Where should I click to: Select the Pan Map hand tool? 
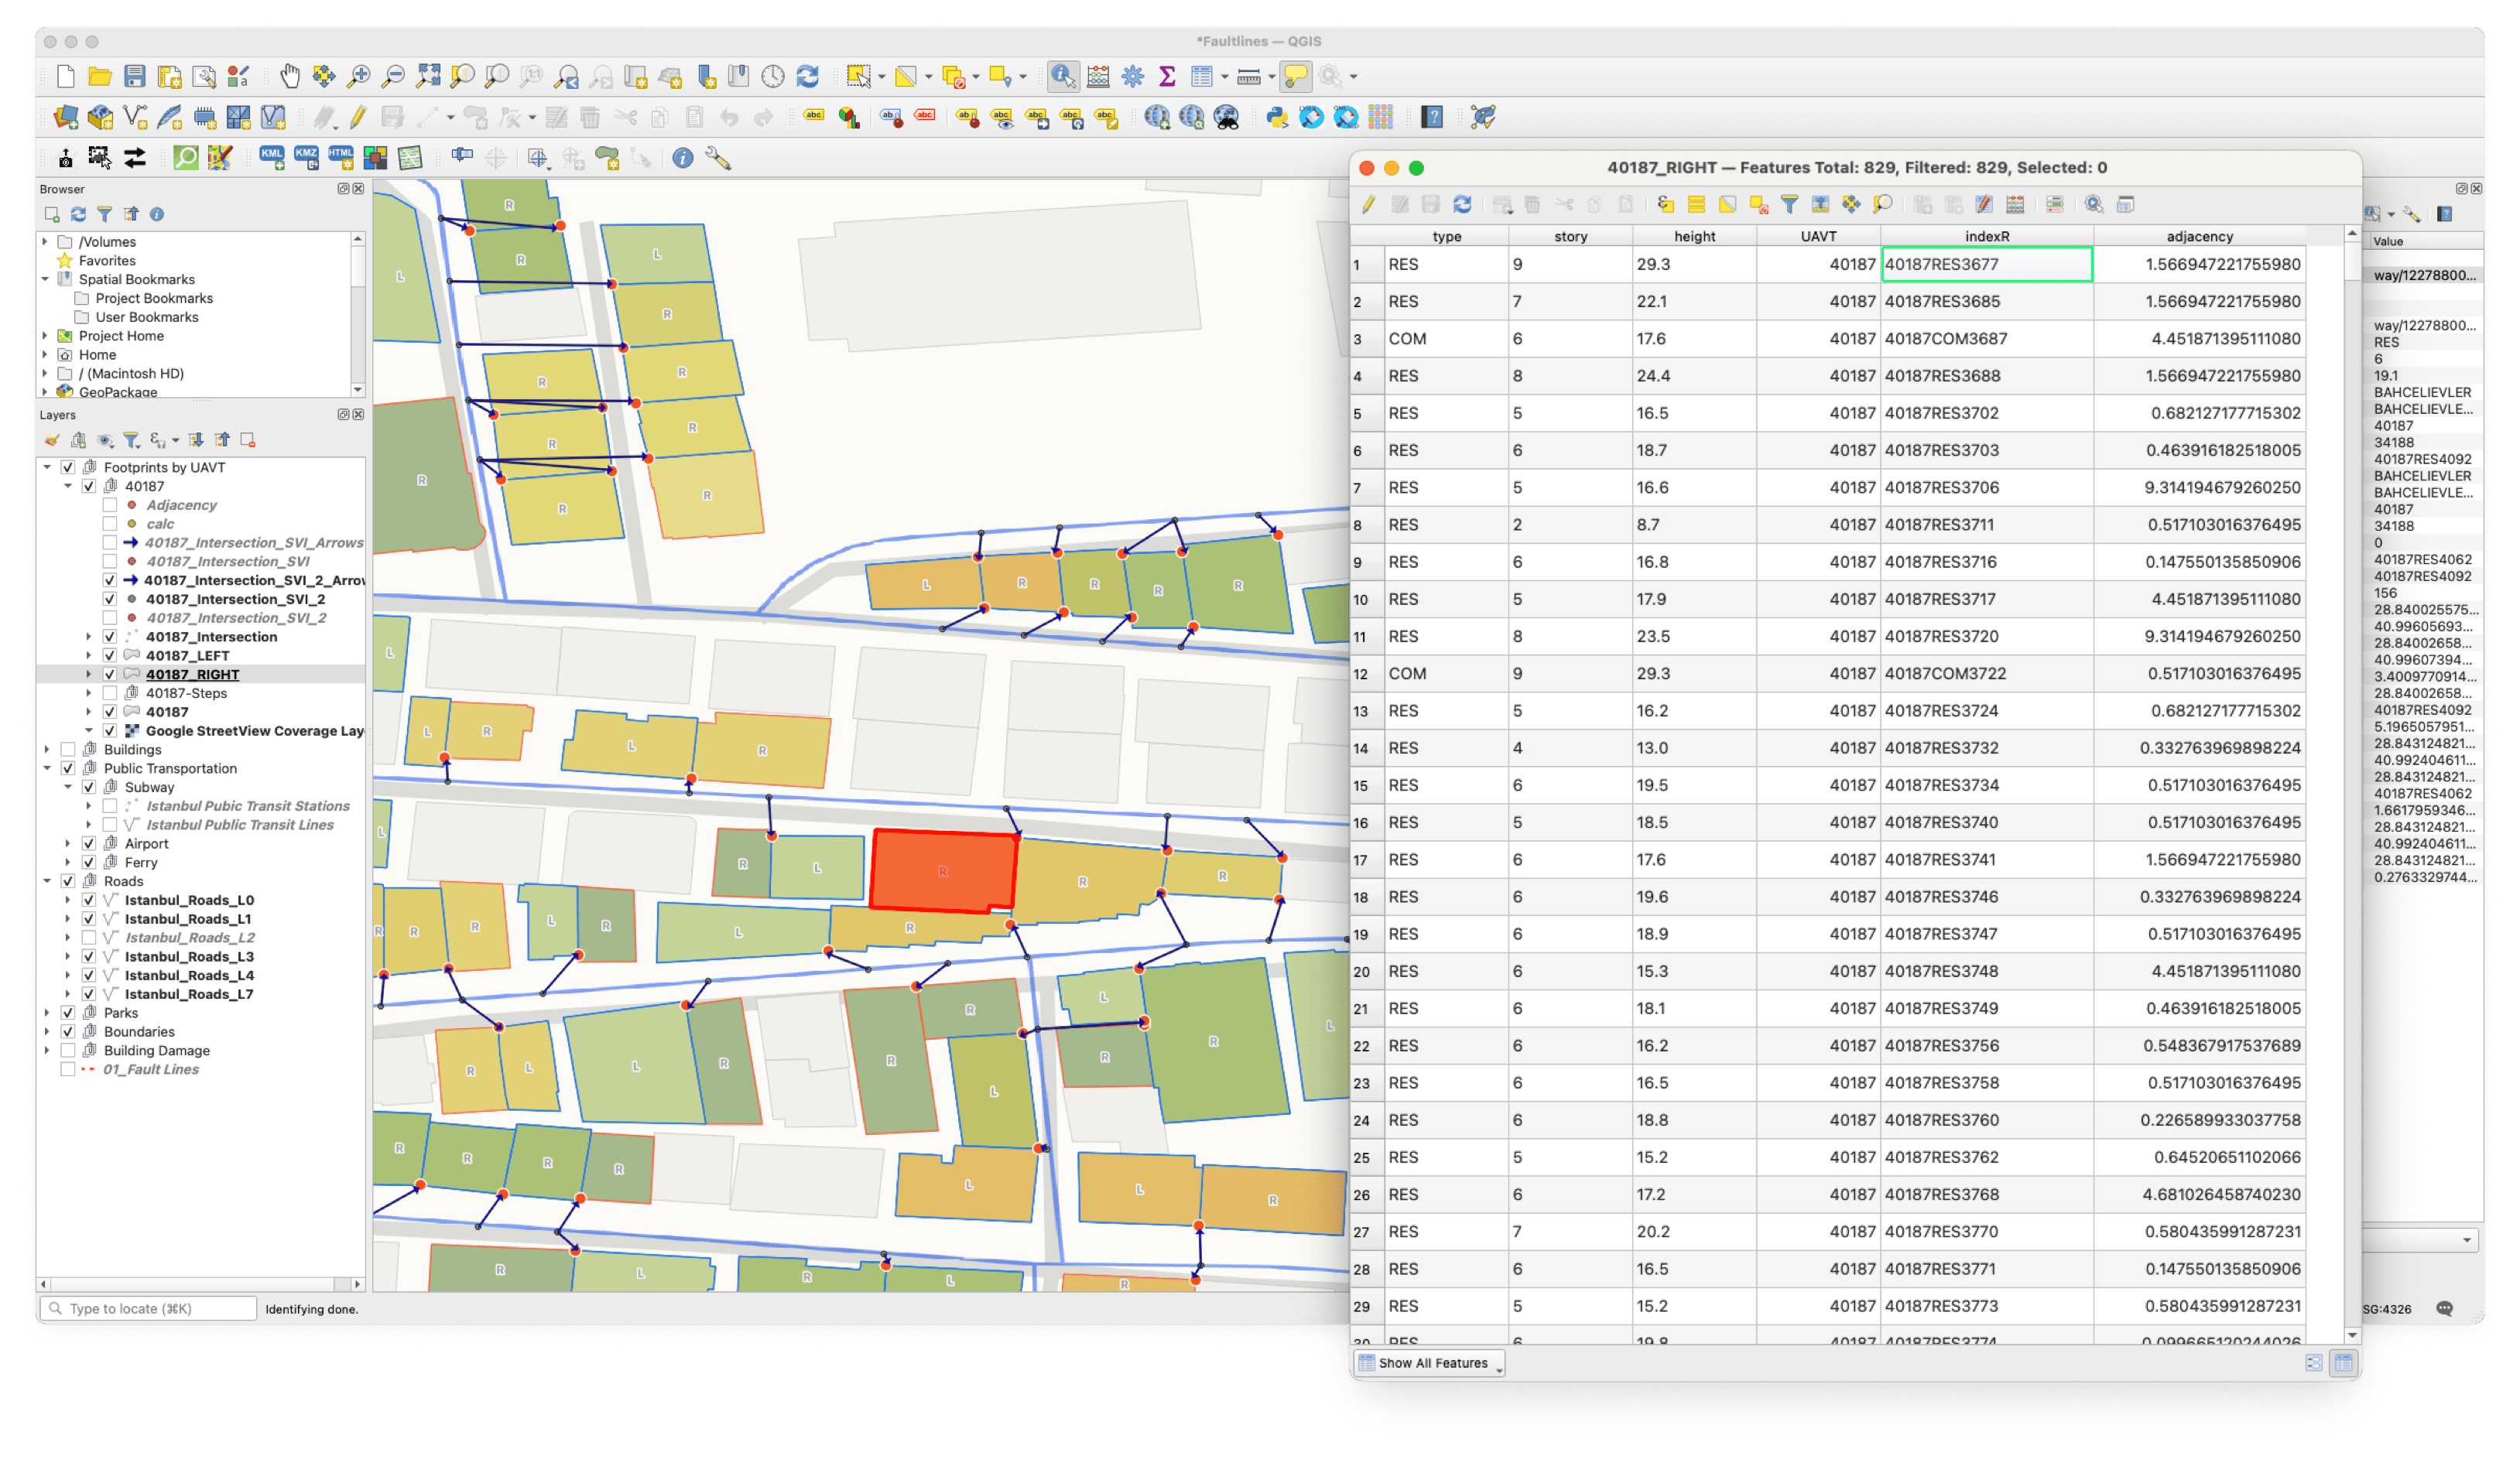pos(289,76)
